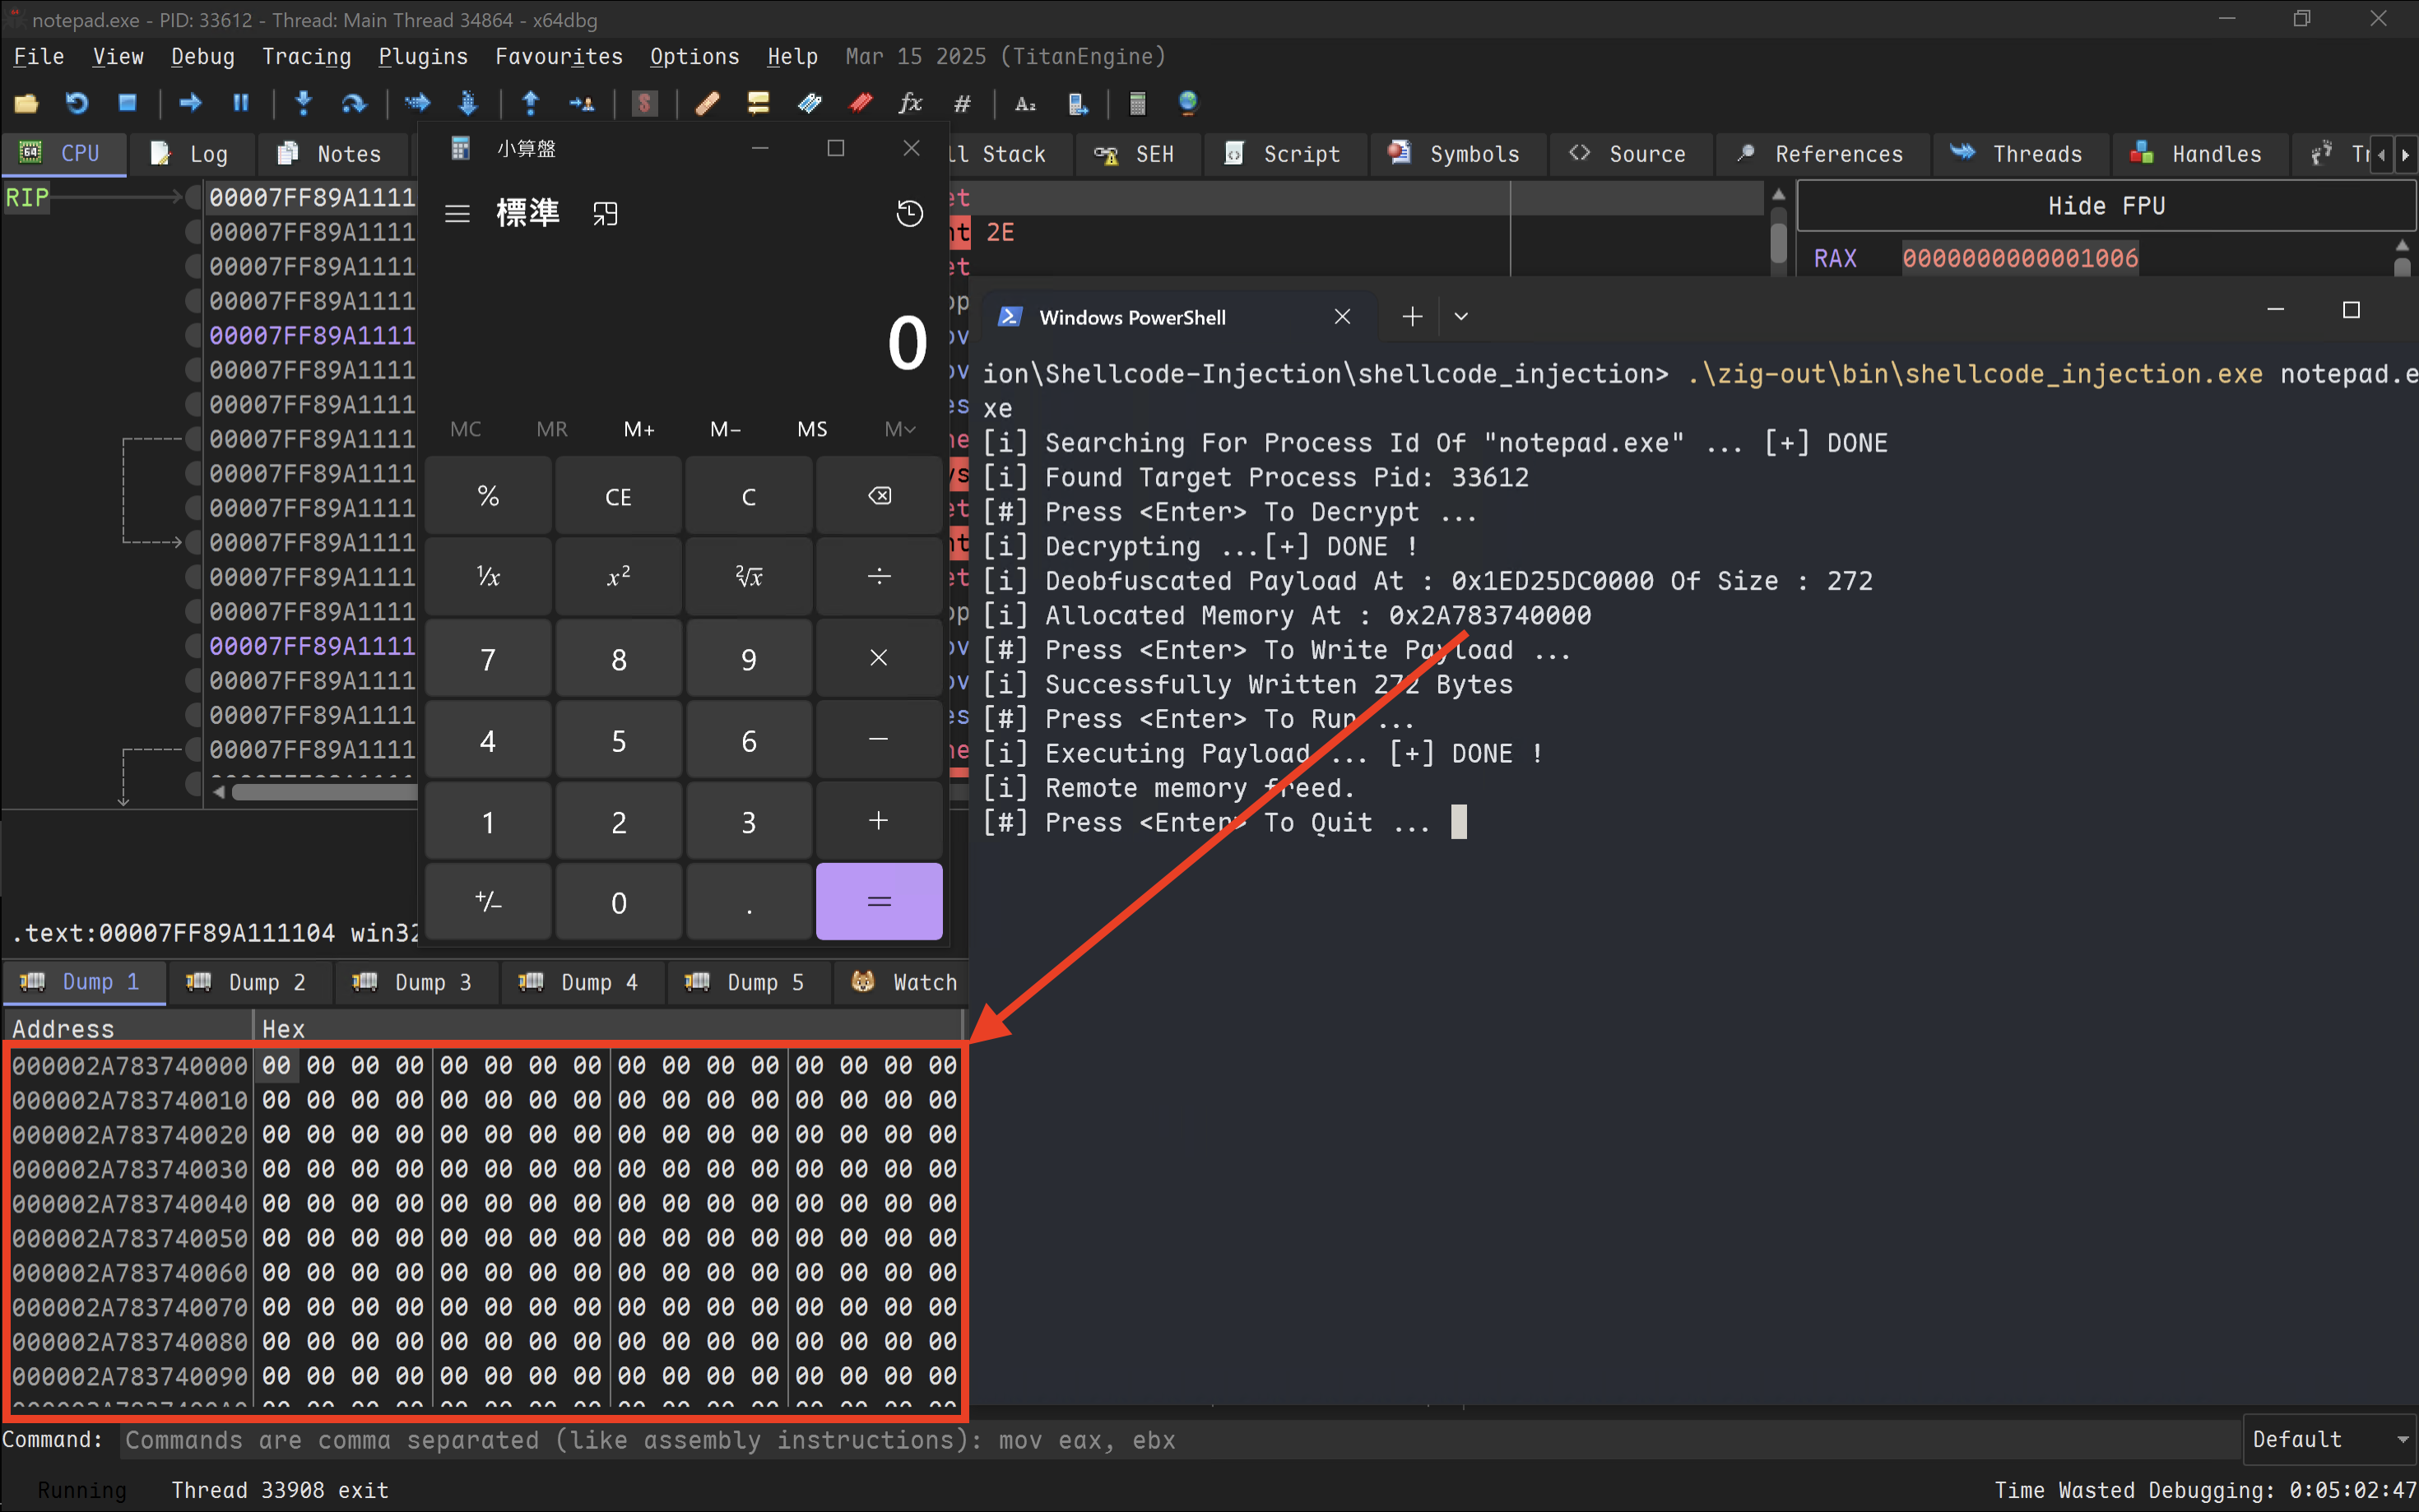Viewport: 2419px width, 1512px height.
Task: Open the PowerShell new tab dropdown chevron
Action: pos(1461,317)
